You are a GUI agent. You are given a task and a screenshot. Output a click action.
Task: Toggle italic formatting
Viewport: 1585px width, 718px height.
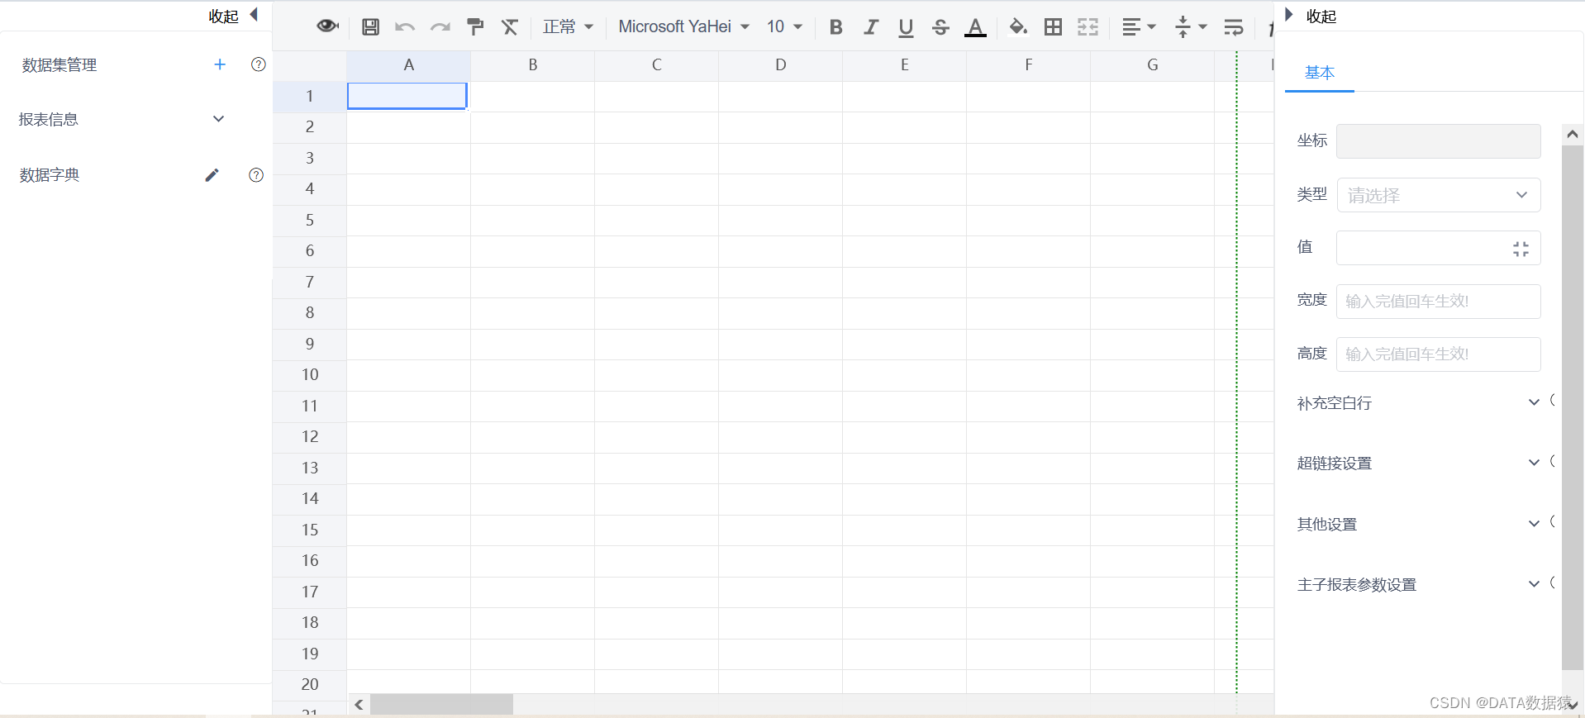(x=871, y=27)
